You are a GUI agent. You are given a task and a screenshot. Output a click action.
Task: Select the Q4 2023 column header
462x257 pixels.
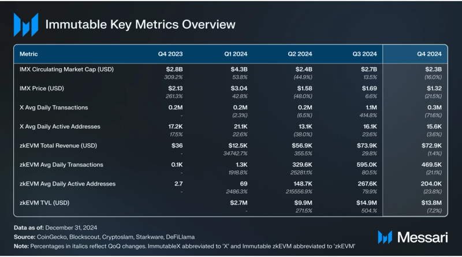tap(171, 54)
